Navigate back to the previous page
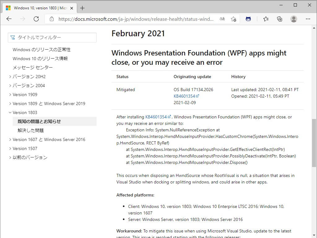Image resolution: width=317 pixels, height=238 pixels. tap(9, 19)
